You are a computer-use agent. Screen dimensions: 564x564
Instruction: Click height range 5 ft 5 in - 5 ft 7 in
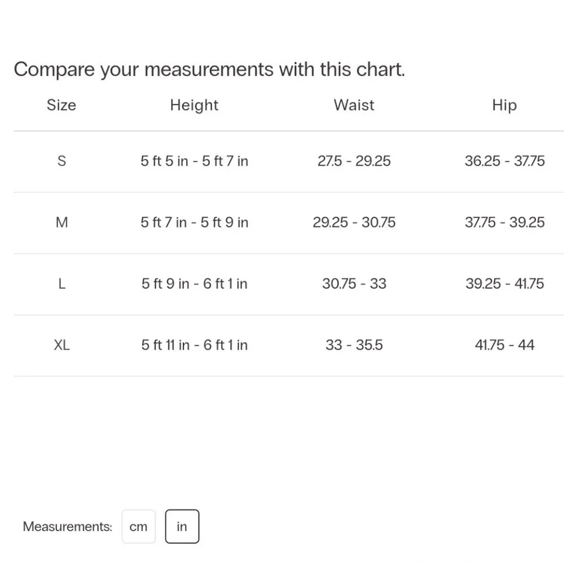pos(194,161)
